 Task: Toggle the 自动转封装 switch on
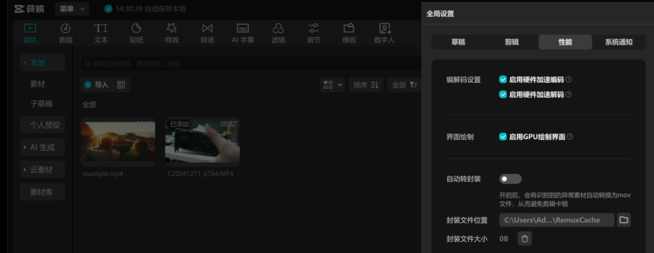510,179
